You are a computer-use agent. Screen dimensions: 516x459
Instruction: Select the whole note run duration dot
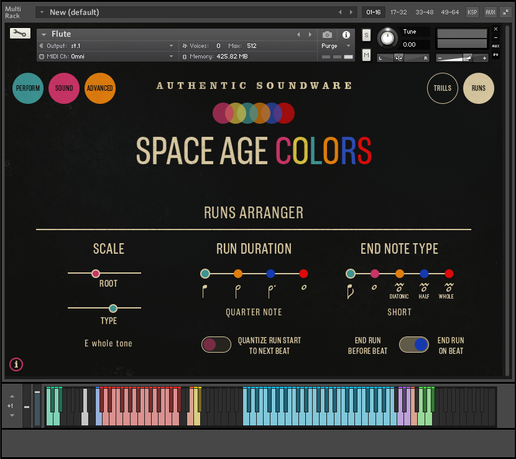pos(303,274)
